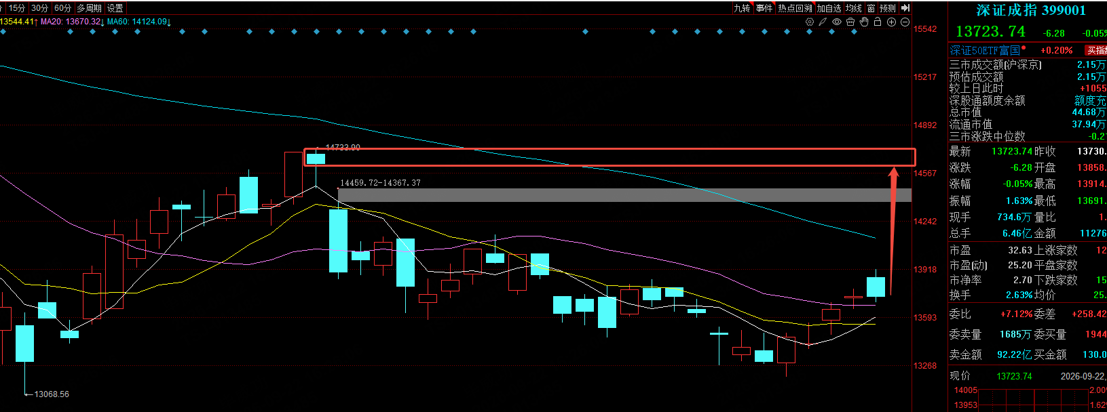The image size is (1107, 412).
Task: Open the 多周期 multi-period menu
Action: coord(89,8)
